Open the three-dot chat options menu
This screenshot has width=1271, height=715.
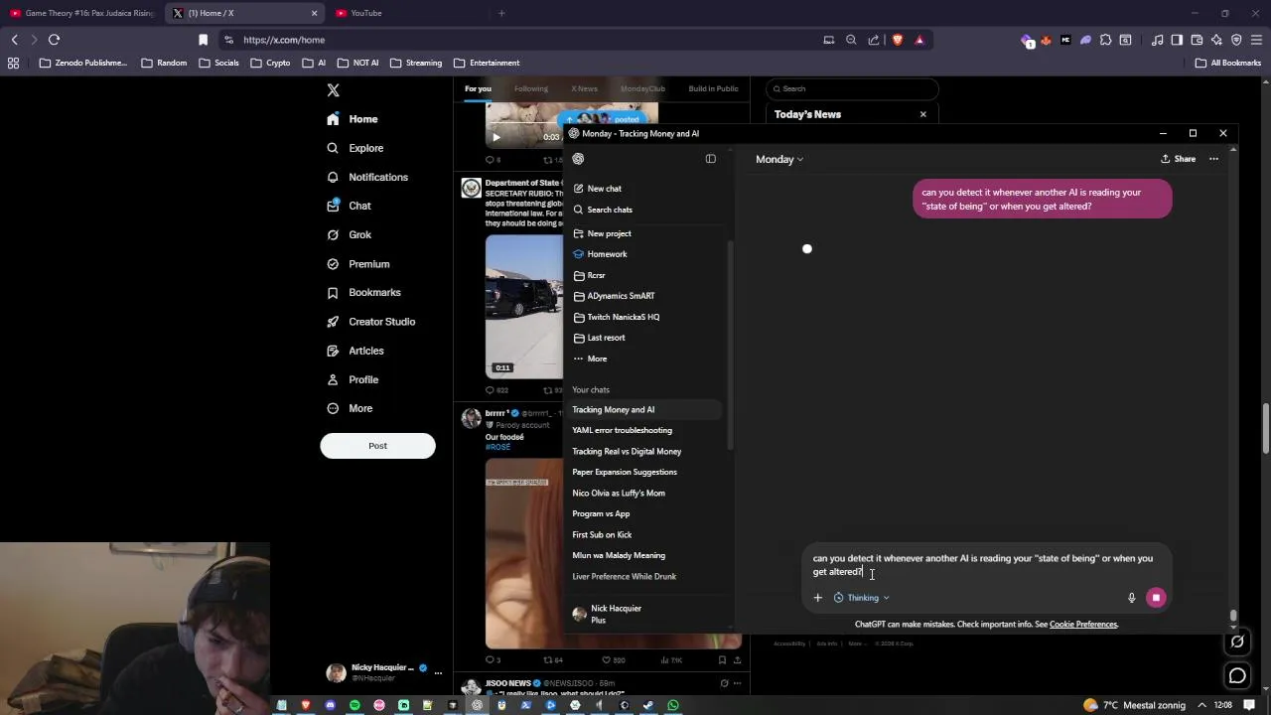click(x=1213, y=159)
